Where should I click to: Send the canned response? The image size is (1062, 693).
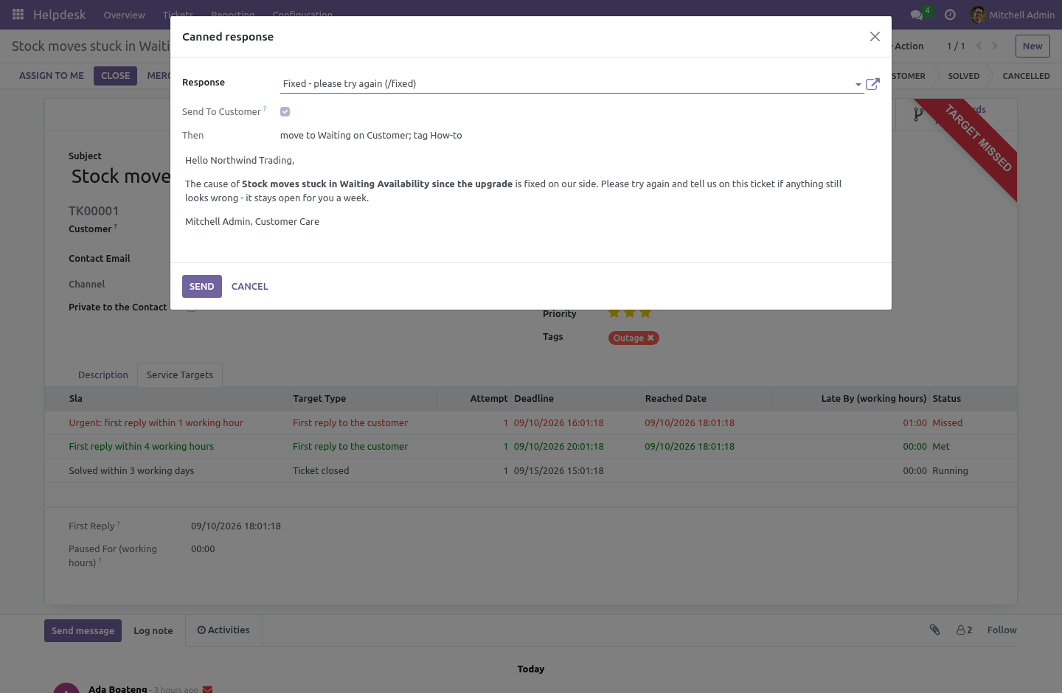pyautogui.click(x=202, y=287)
